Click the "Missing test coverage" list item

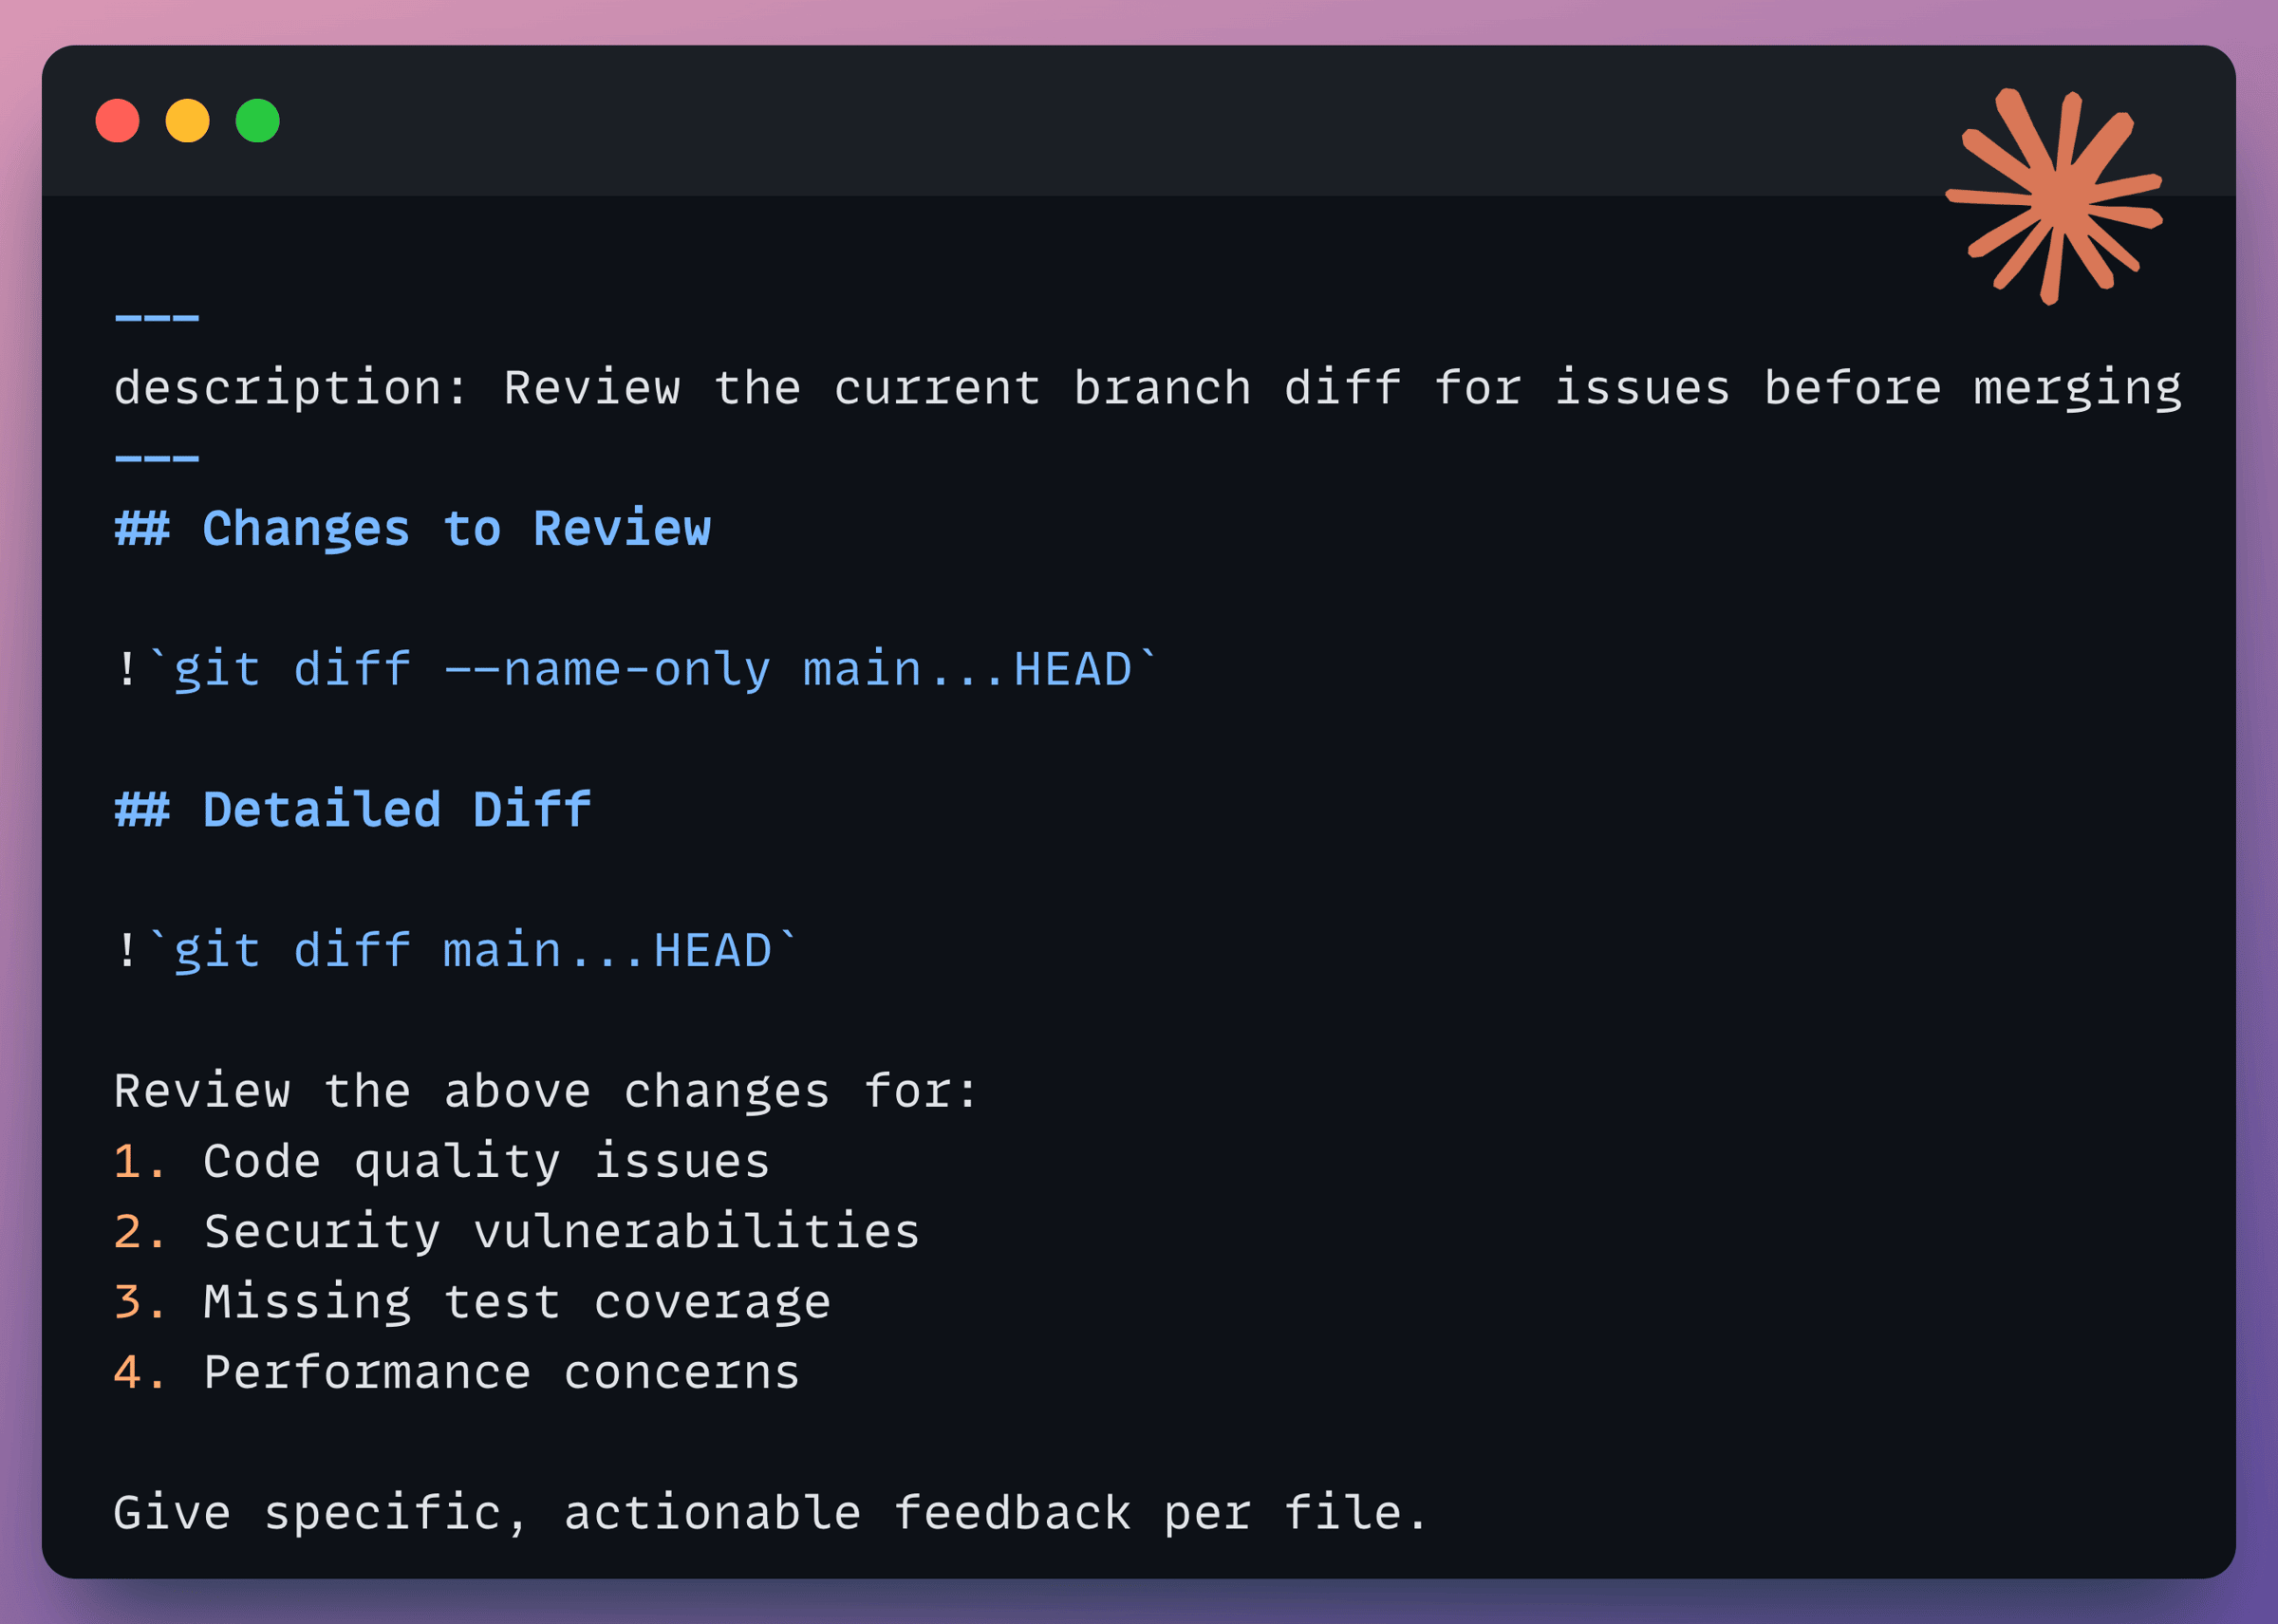click(516, 1302)
